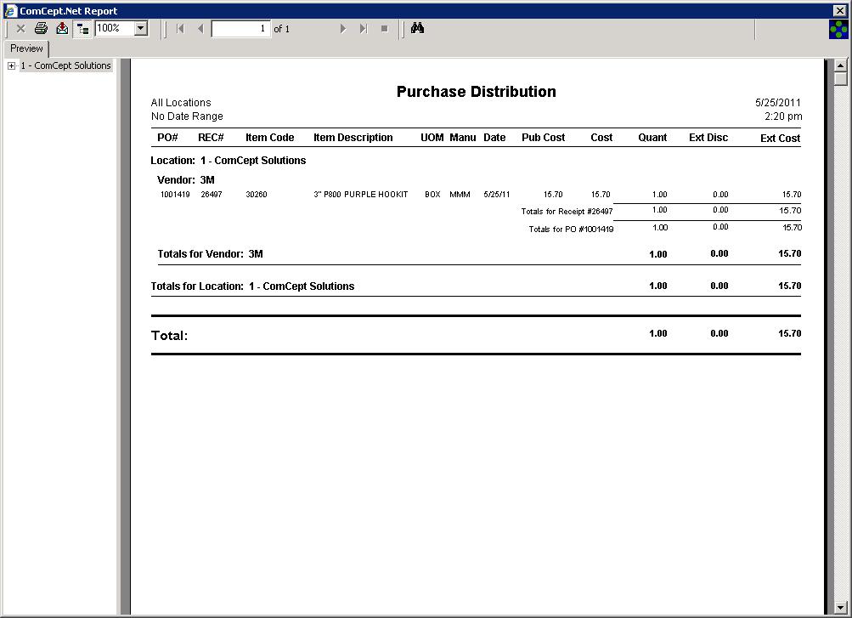This screenshot has height=618, width=852.
Task: Open the 100% zoom dropdown
Action: tap(141, 28)
